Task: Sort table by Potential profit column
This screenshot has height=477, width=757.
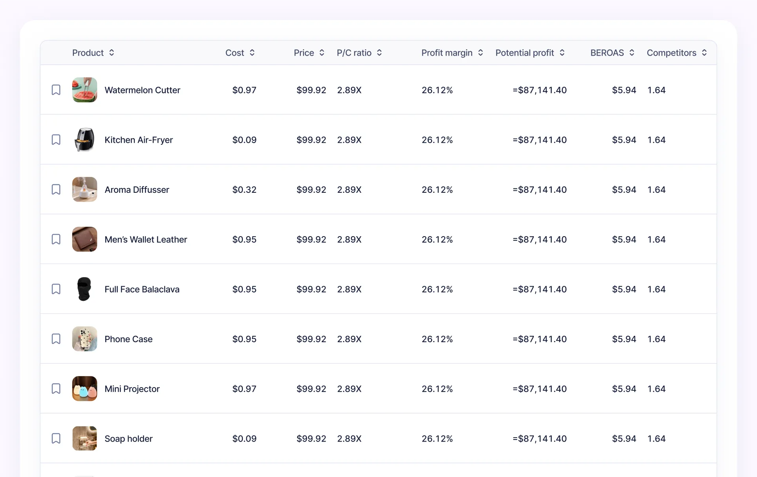Action: click(562, 52)
